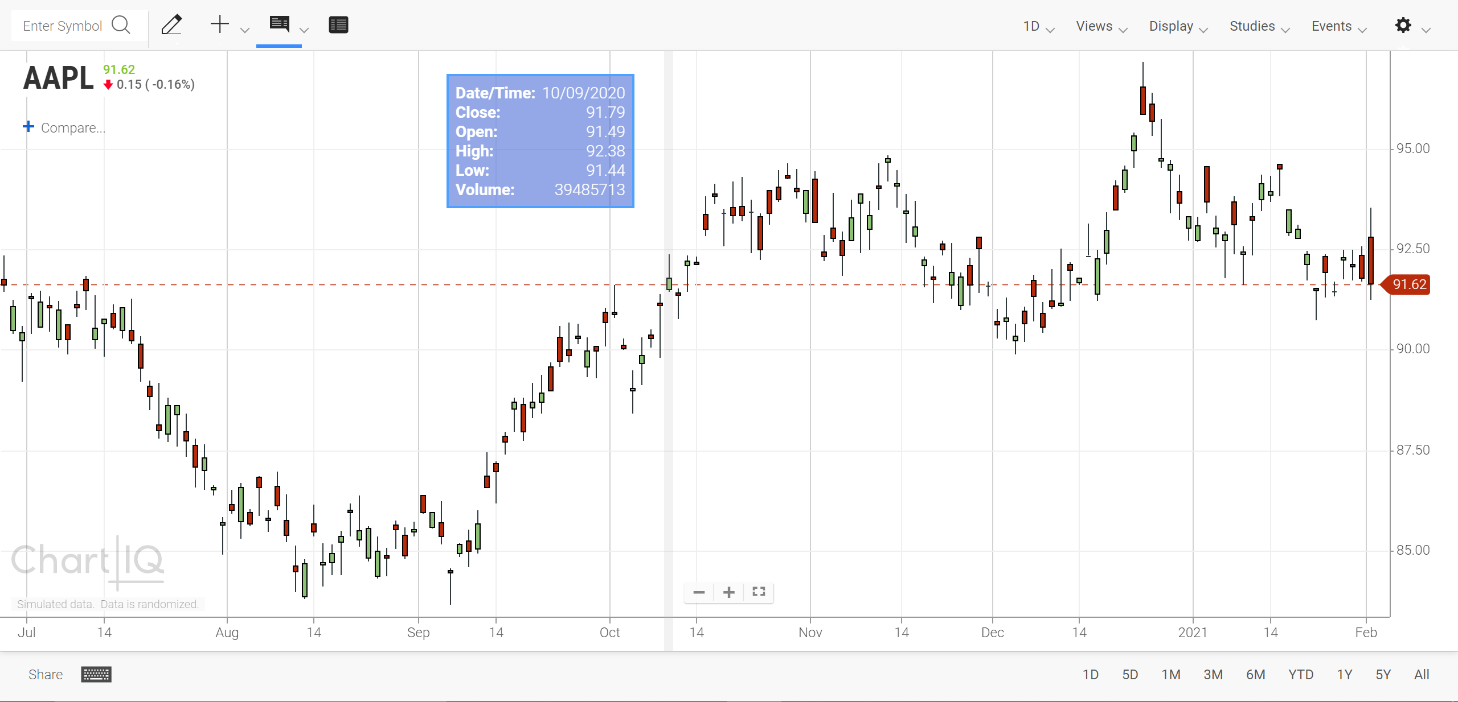Click the Date/Time 10/09/2020 tooltip row
Viewport: 1458px width, 702px height.
pos(540,93)
